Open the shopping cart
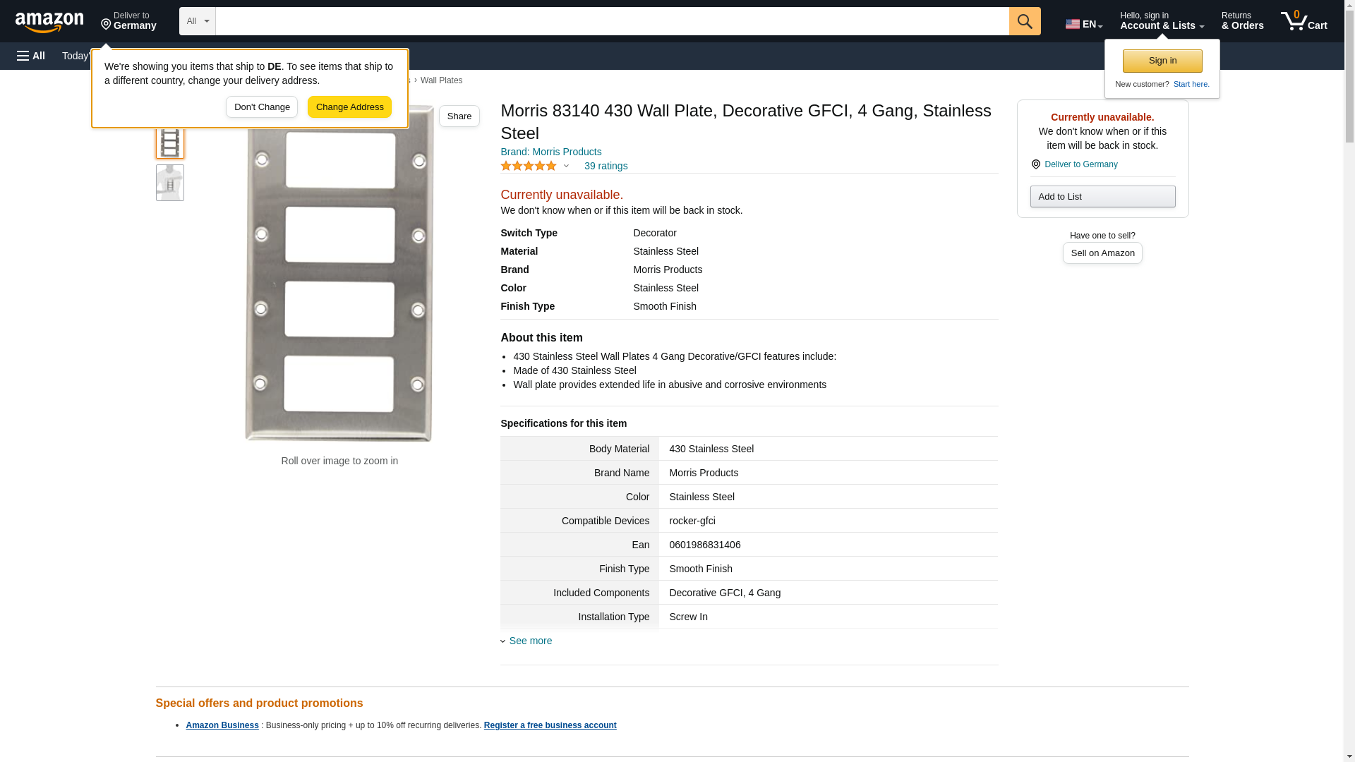Image resolution: width=1355 pixels, height=762 pixels. 1303,21
